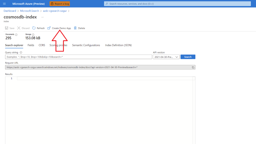Image resolution: width=256 pixels, height=144 pixels.
Task: Click the Storage info icon
Action: pos(33,34)
